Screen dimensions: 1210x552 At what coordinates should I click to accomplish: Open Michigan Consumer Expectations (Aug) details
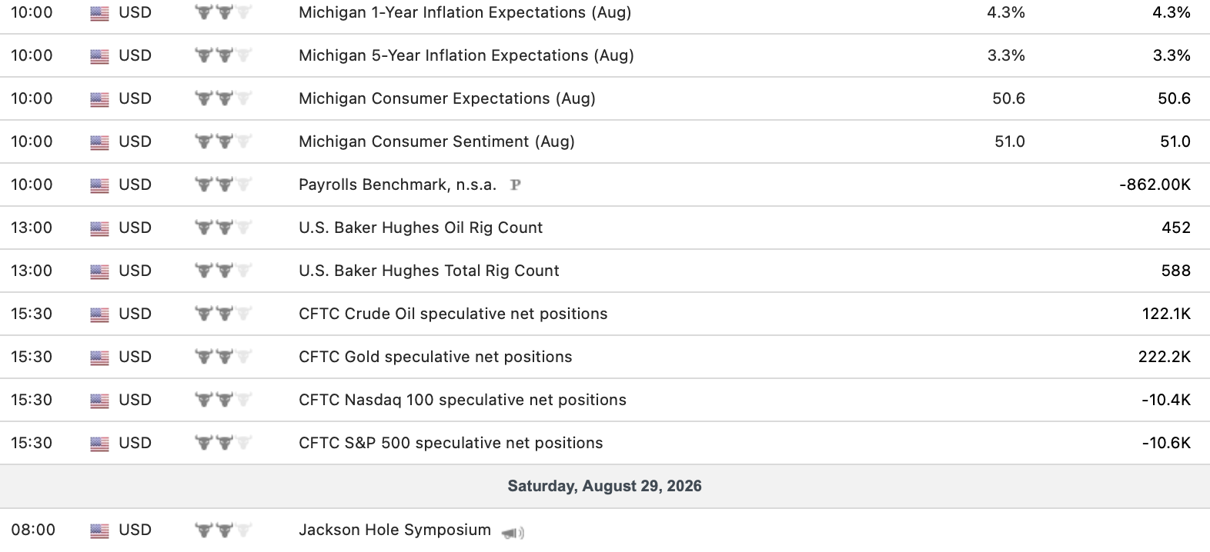tap(447, 98)
